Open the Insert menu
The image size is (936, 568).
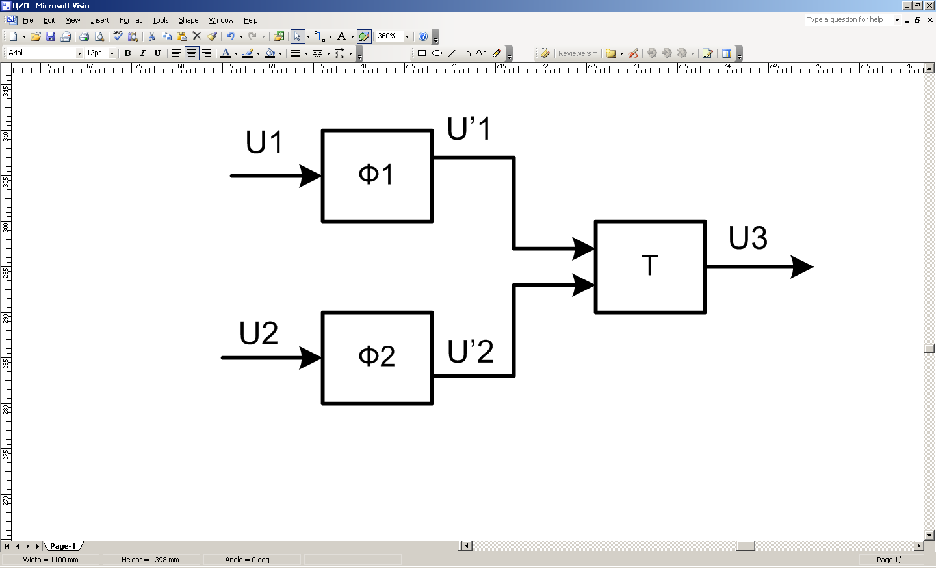coord(99,20)
